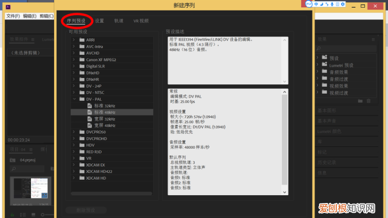Expand 视频过渡 in Effects panel
This screenshot has height=218, width=388.
click(x=318, y=92)
